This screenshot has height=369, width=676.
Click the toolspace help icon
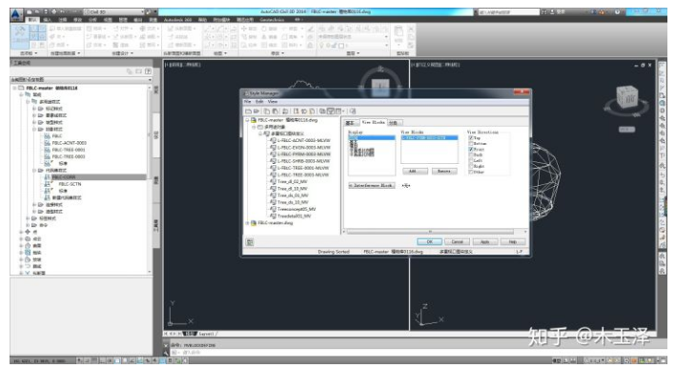pyautogui.click(x=148, y=72)
